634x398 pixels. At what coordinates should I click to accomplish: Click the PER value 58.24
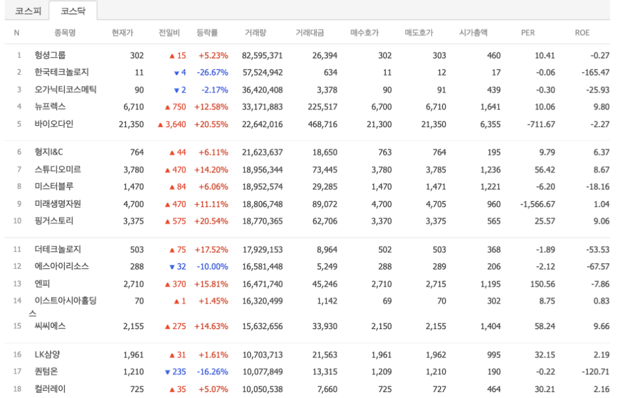click(545, 326)
